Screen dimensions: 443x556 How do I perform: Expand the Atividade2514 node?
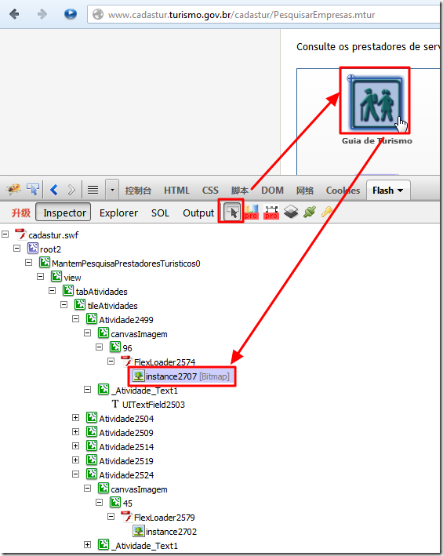pos(76,445)
